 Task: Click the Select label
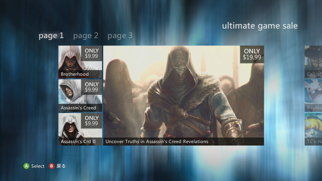(38, 166)
